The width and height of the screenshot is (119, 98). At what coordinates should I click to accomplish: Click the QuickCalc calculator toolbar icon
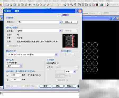97,4
